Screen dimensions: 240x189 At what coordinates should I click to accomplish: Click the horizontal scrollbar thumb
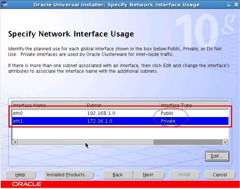(86, 142)
